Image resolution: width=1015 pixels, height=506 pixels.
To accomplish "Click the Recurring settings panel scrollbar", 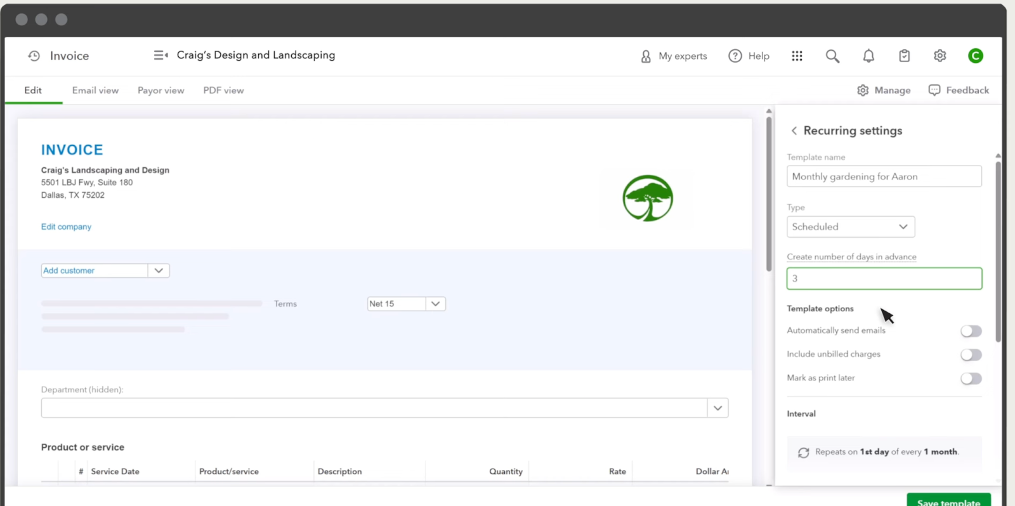I will tap(998, 250).
